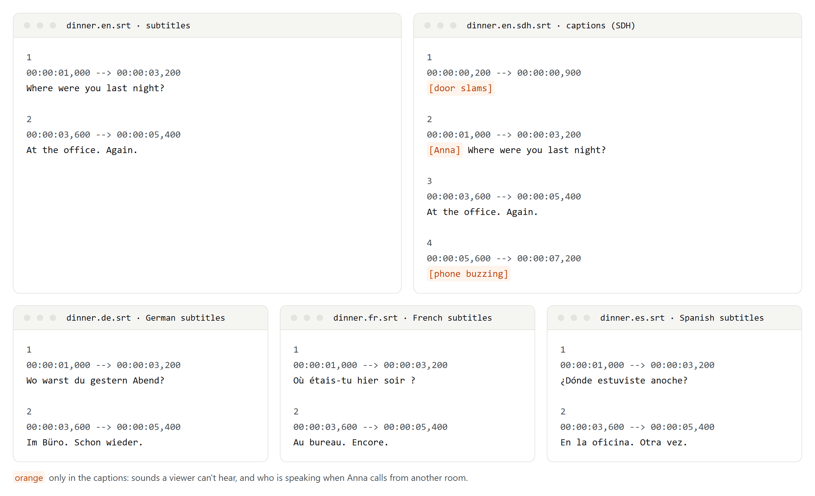This screenshot has height=496, width=815.
Task: Click cue number 2 in German subtitles
Action: pos(29,411)
